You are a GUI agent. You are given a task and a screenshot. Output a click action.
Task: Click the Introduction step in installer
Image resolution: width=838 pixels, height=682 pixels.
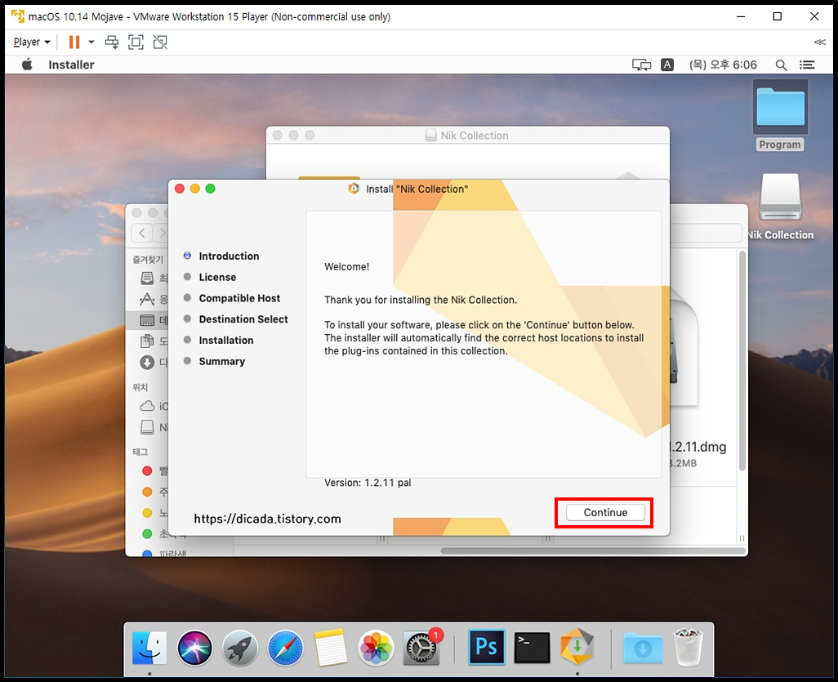229,256
